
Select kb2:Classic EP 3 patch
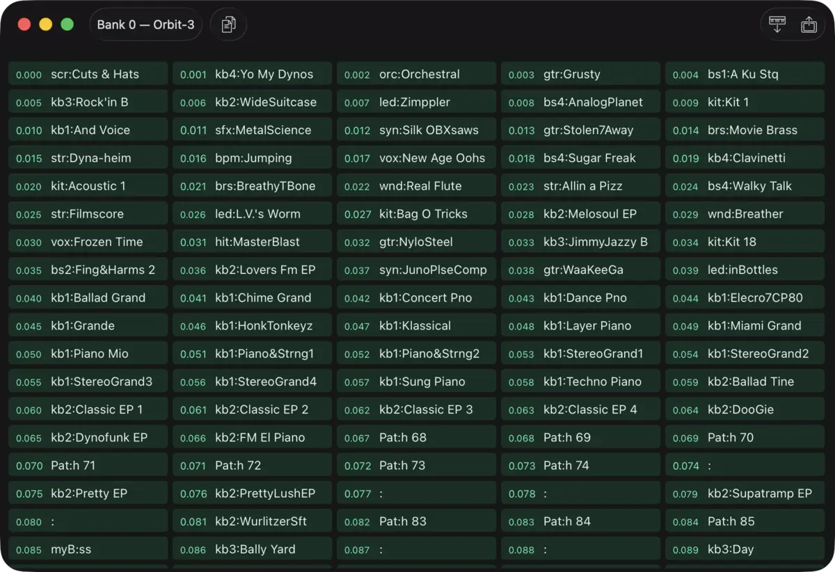tap(417, 409)
